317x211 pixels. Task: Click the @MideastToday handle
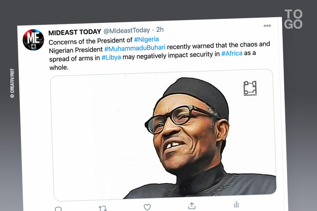pyautogui.click(x=127, y=31)
